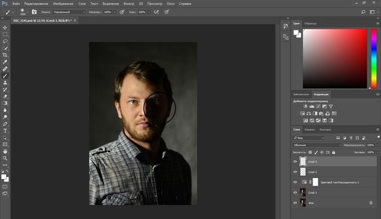
Task: Select the Eyedropper tool
Action: click(5, 62)
